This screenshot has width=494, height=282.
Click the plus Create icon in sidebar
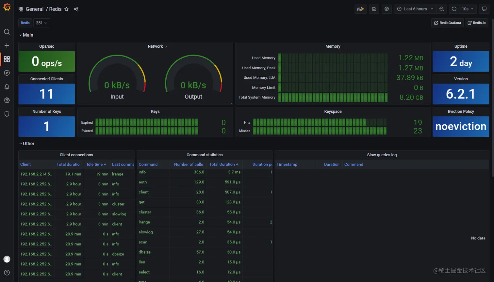point(7,45)
